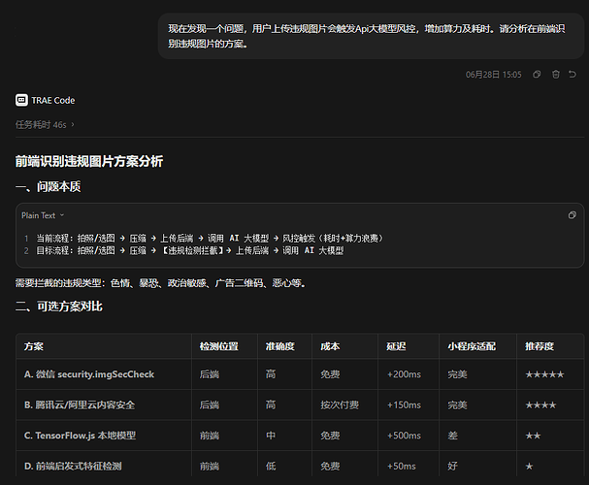This screenshot has width=589, height=485.
Task: Click table header 延迟
Action: (396, 346)
